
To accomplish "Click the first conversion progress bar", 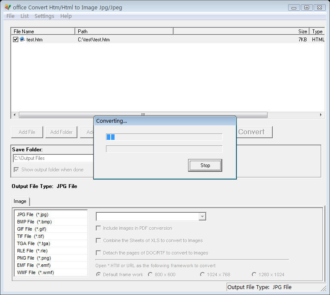I will (164, 137).
